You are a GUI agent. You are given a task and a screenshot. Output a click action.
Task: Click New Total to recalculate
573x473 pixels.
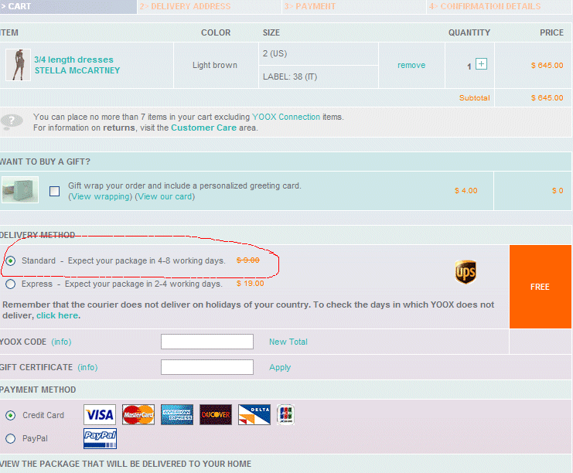click(x=288, y=342)
